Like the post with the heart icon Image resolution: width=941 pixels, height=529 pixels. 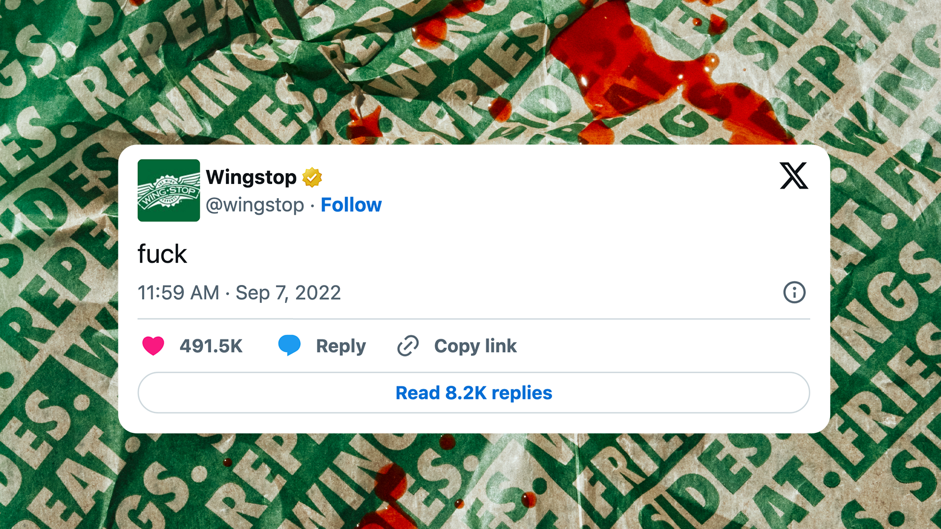pos(153,346)
